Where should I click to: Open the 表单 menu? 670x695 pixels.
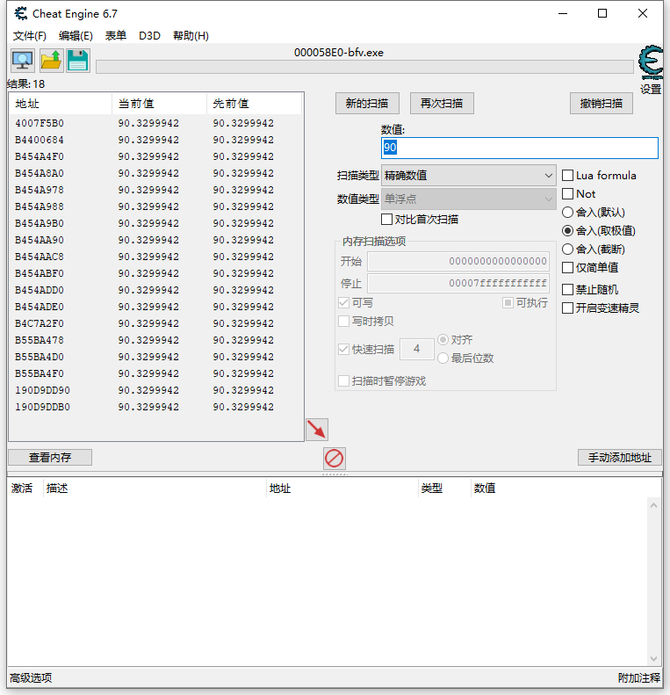coord(116,36)
